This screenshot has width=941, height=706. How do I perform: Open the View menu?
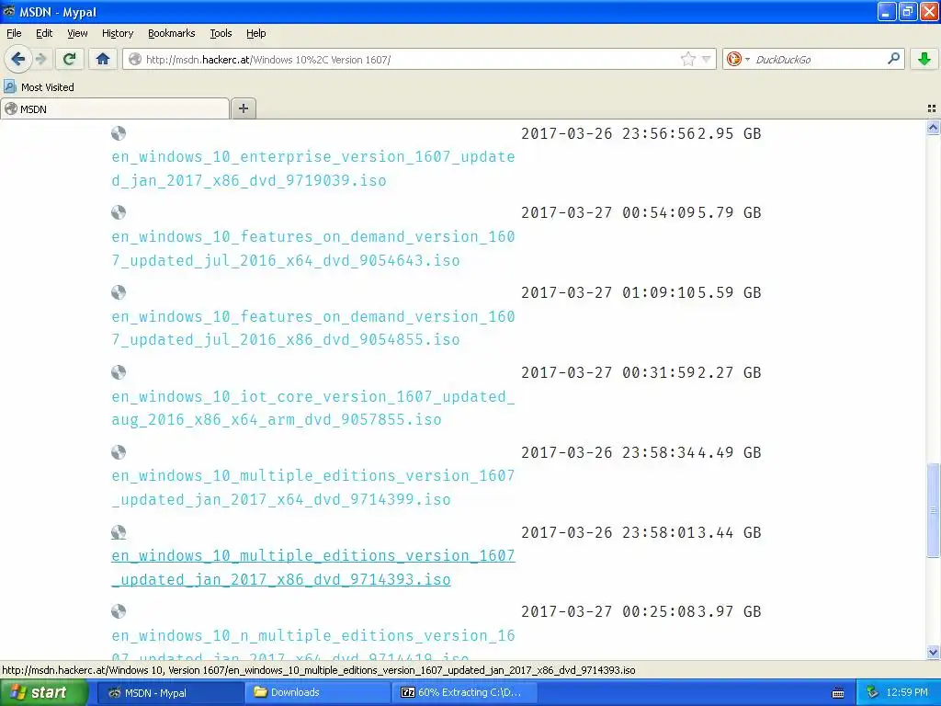77,33
